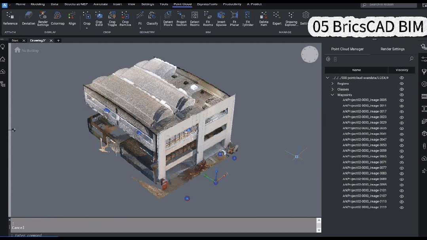This screenshot has width=427, height=240.
Task: Click the No Building home label
Action: point(27,50)
